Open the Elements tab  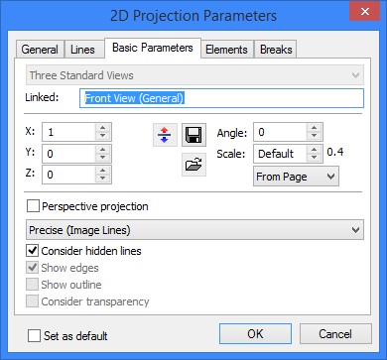click(226, 50)
